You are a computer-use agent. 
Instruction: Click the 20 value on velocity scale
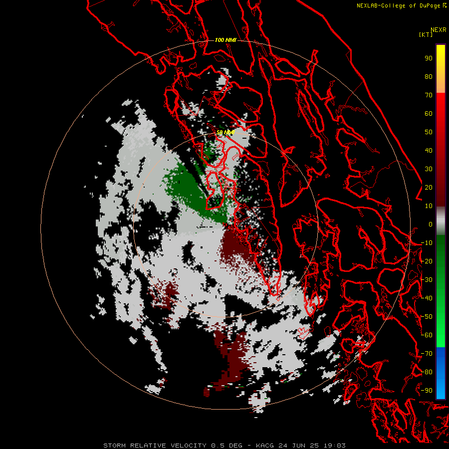tap(429, 188)
